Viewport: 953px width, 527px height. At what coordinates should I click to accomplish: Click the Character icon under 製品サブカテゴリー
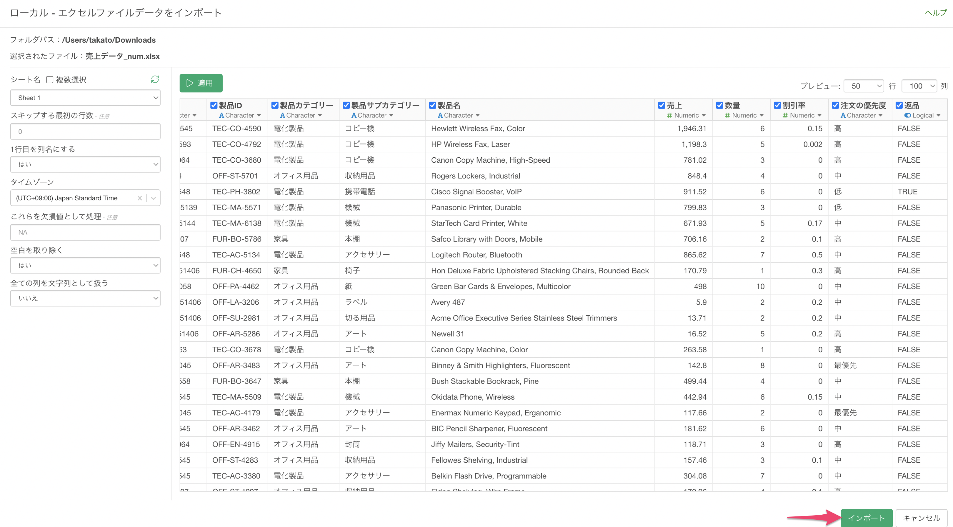354,115
